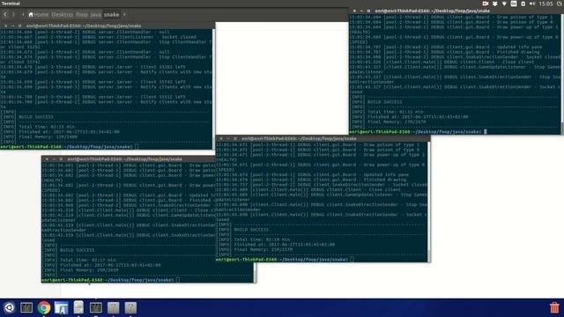Click the right path-scroll arrow after snake

point(124,15)
